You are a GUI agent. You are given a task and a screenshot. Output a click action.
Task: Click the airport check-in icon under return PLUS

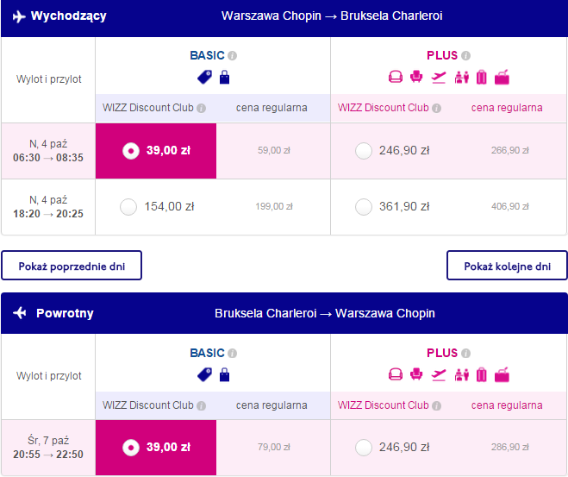point(461,374)
